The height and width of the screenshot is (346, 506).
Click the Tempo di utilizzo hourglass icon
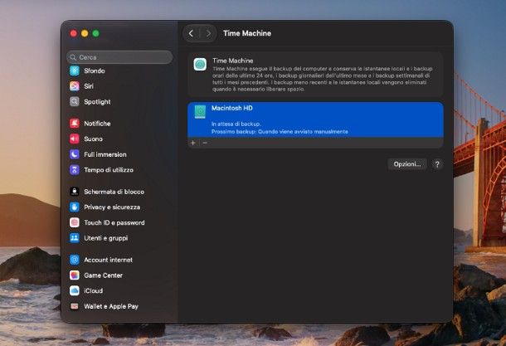[75, 170]
